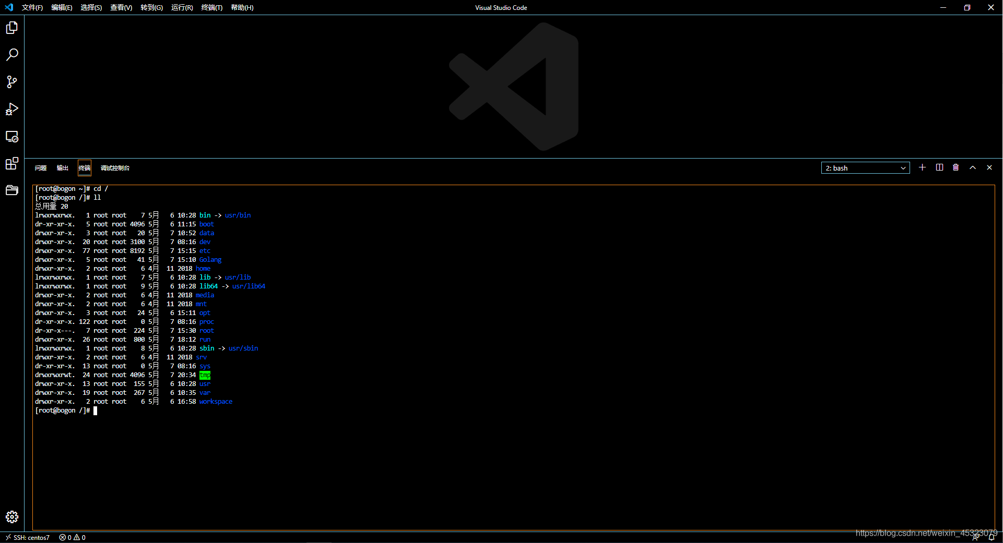Create a new terminal with plus icon

(923, 167)
